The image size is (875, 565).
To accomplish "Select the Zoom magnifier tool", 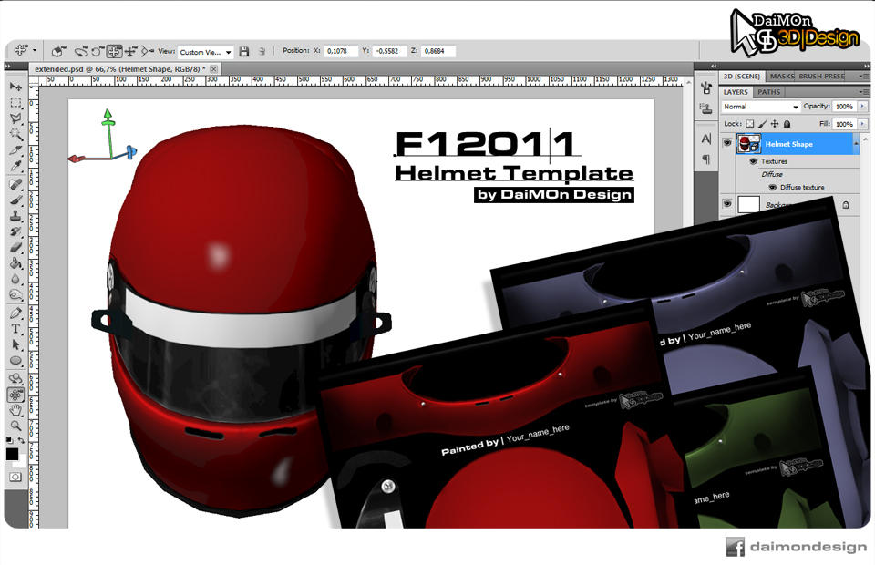I will tap(15, 426).
